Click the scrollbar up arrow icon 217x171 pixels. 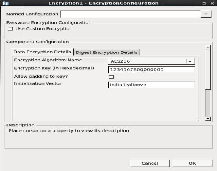pos(208,47)
